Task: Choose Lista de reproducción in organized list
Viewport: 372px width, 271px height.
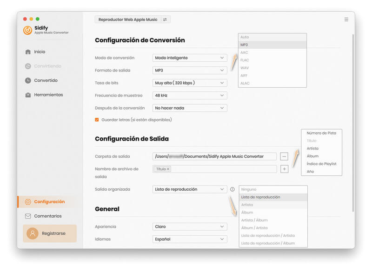Action: coord(273,197)
